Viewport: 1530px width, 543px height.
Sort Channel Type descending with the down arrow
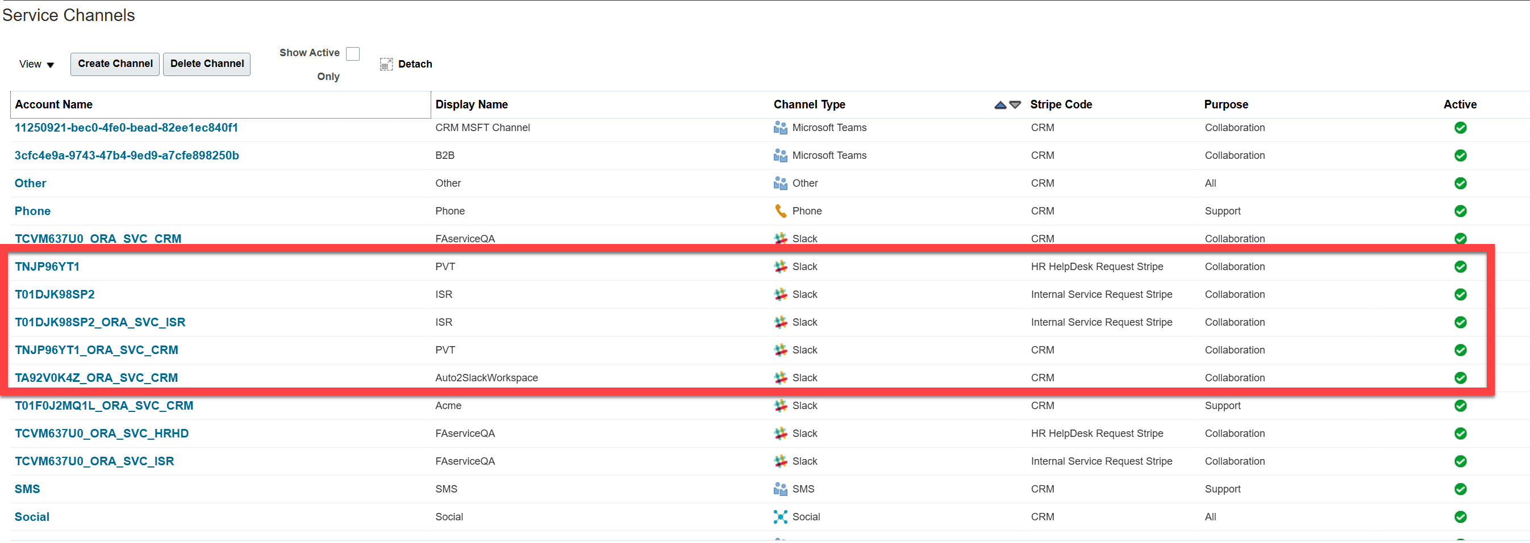point(1015,105)
